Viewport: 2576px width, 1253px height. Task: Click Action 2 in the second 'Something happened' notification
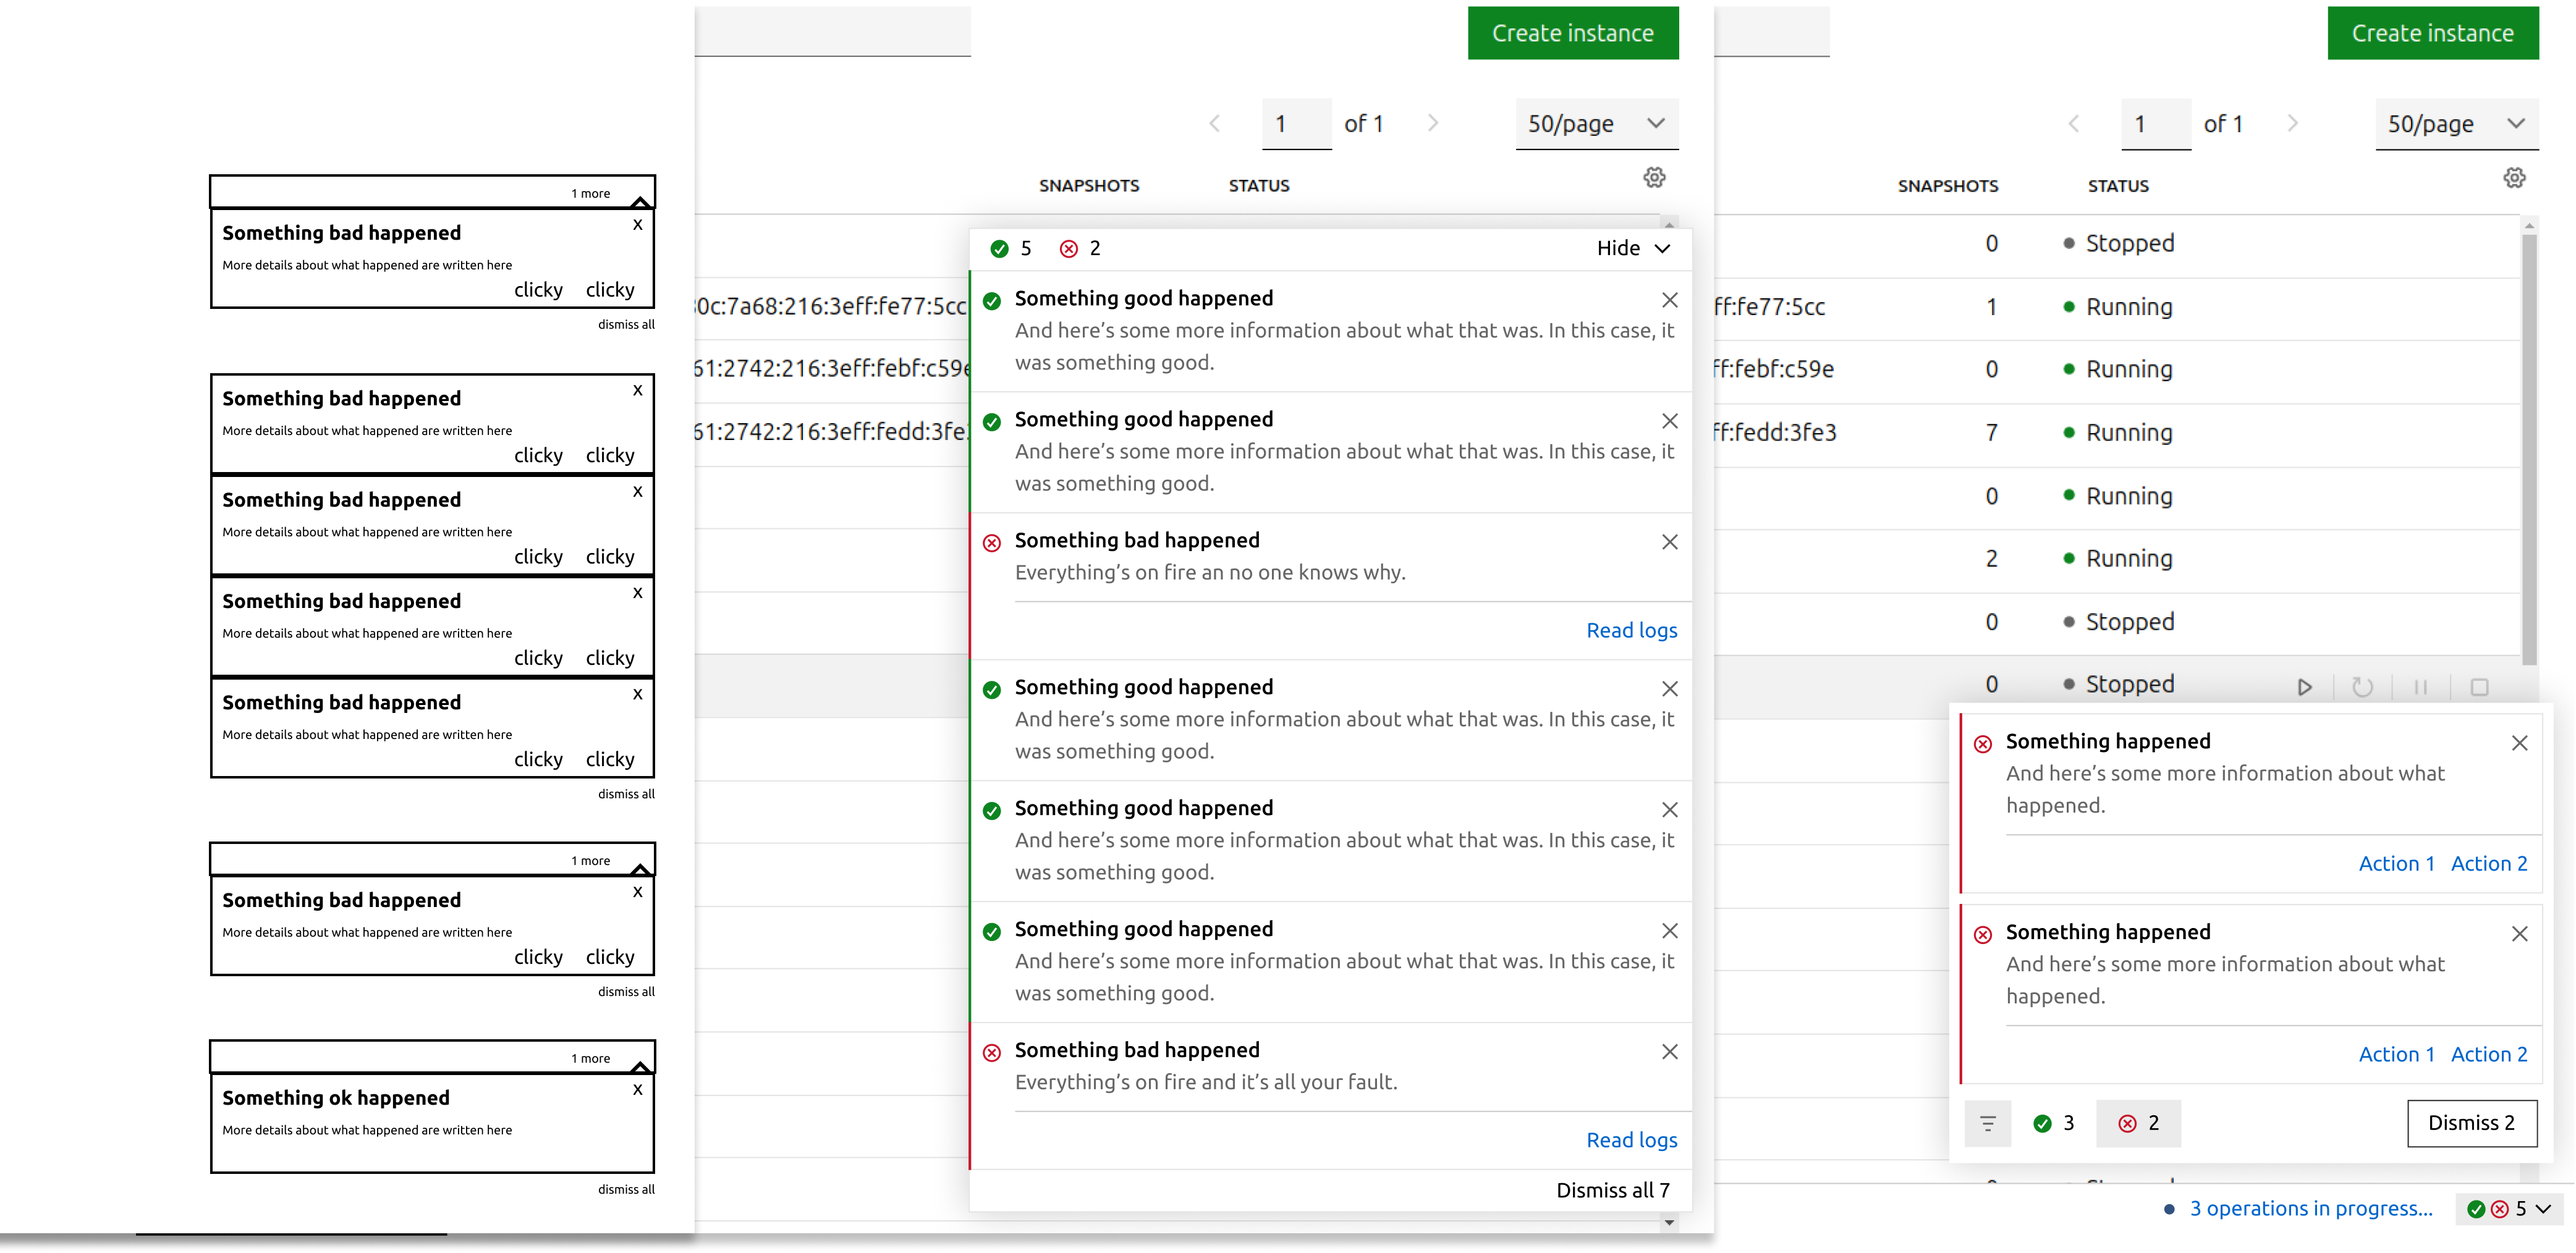[x=2488, y=1055]
